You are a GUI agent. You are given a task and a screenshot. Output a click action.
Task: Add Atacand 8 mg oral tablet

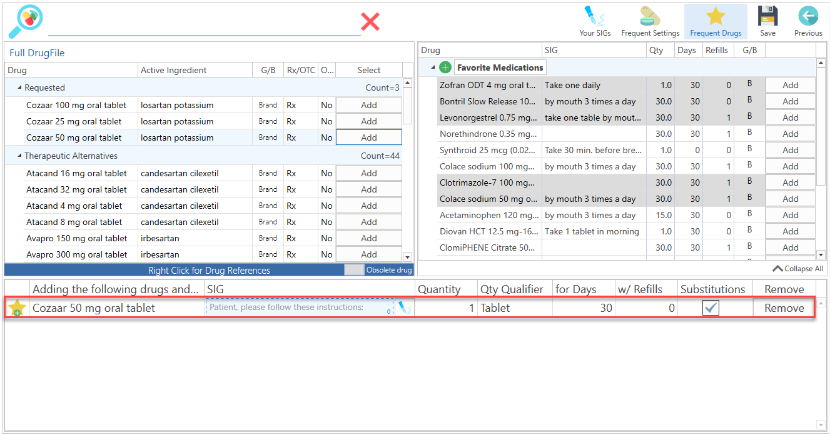click(369, 222)
